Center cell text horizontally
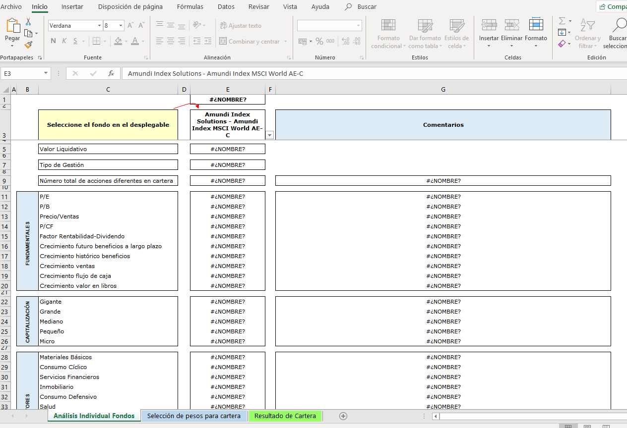 (171, 41)
